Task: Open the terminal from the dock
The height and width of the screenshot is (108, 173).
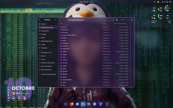Action: coord(89,104)
